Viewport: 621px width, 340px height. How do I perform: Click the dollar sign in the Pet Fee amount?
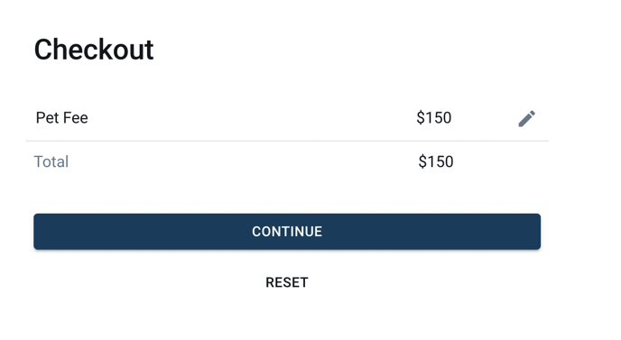click(x=421, y=117)
